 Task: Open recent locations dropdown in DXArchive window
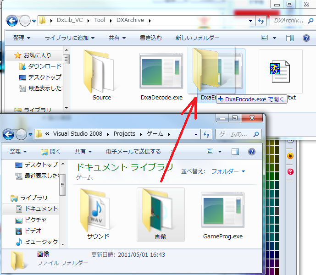click(34, 21)
